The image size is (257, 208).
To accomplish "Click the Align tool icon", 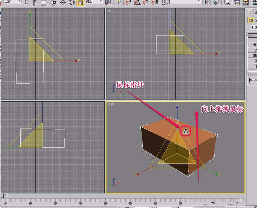I will [216, 3].
